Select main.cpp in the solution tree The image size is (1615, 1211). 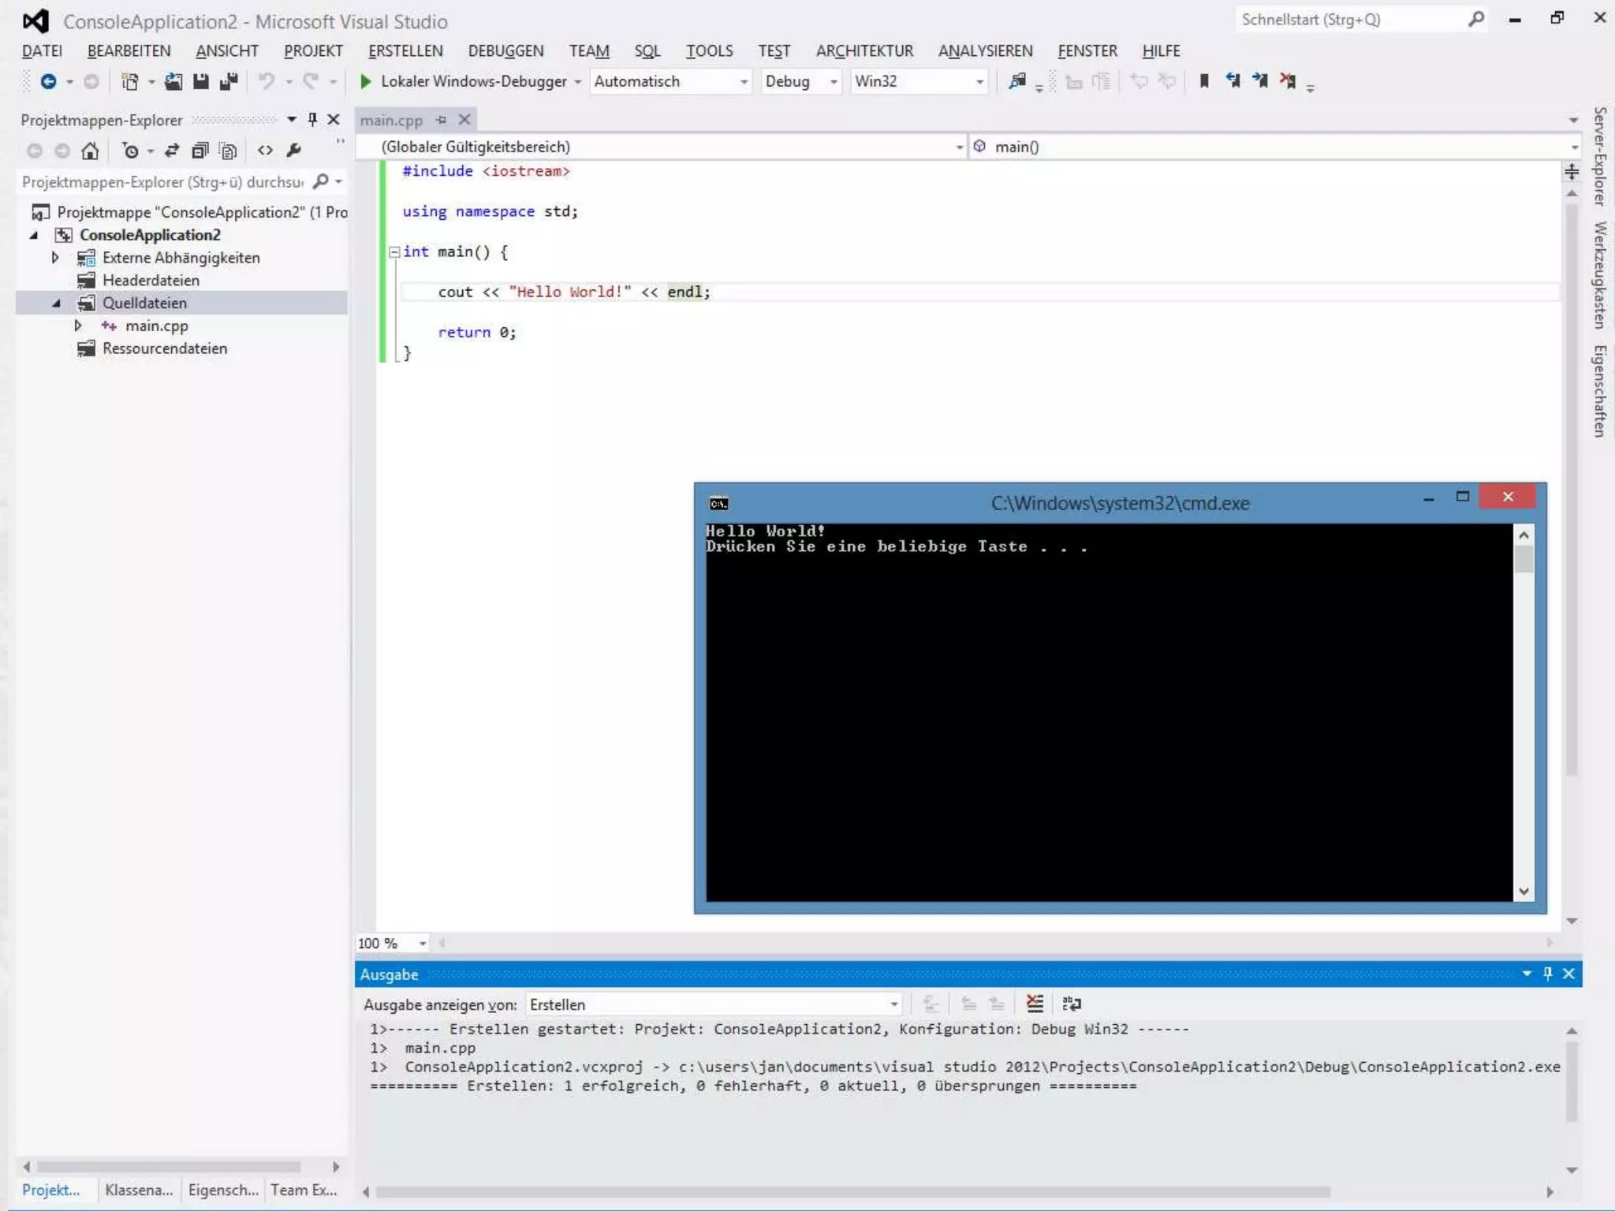[156, 326]
